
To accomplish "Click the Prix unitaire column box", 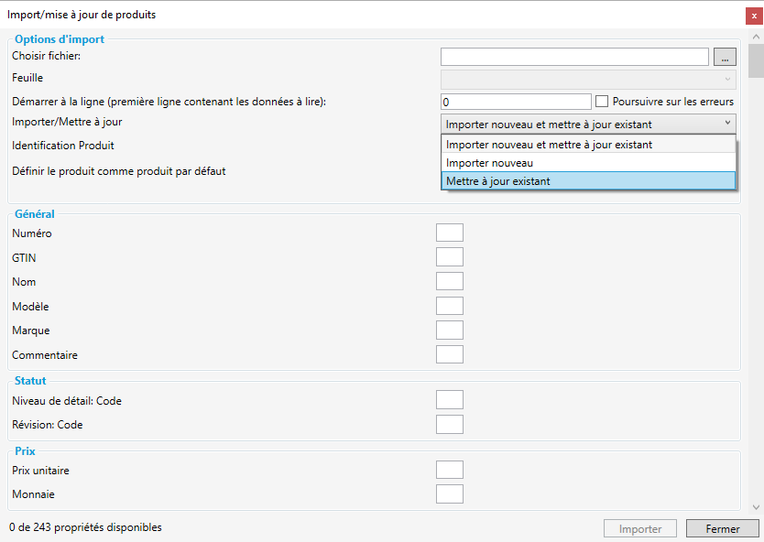I will pyautogui.click(x=450, y=471).
